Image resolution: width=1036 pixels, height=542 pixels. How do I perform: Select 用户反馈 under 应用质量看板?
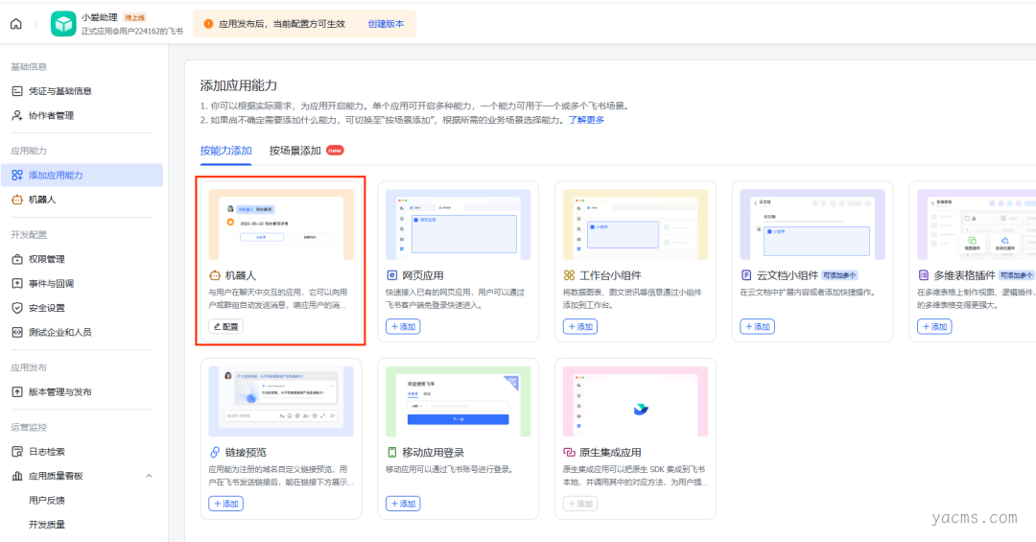tap(47, 501)
